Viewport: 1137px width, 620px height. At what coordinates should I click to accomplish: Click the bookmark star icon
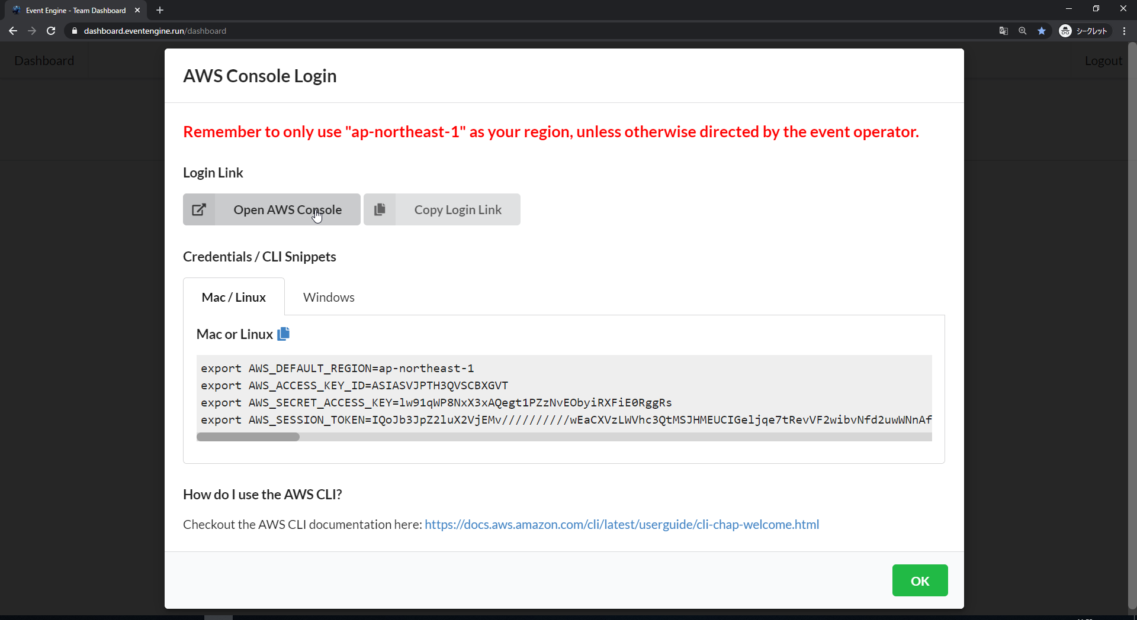pyautogui.click(x=1042, y=31)
